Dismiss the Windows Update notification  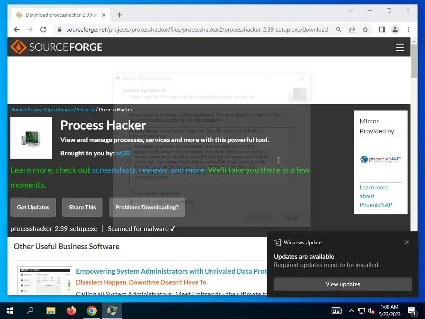407,242
